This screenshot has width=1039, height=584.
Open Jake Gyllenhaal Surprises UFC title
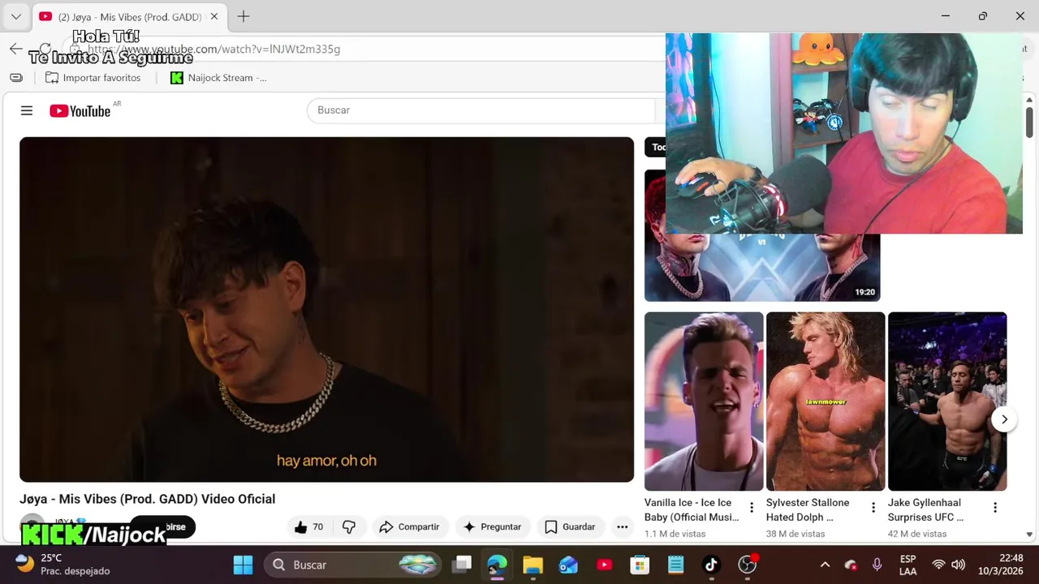[925, 510]
